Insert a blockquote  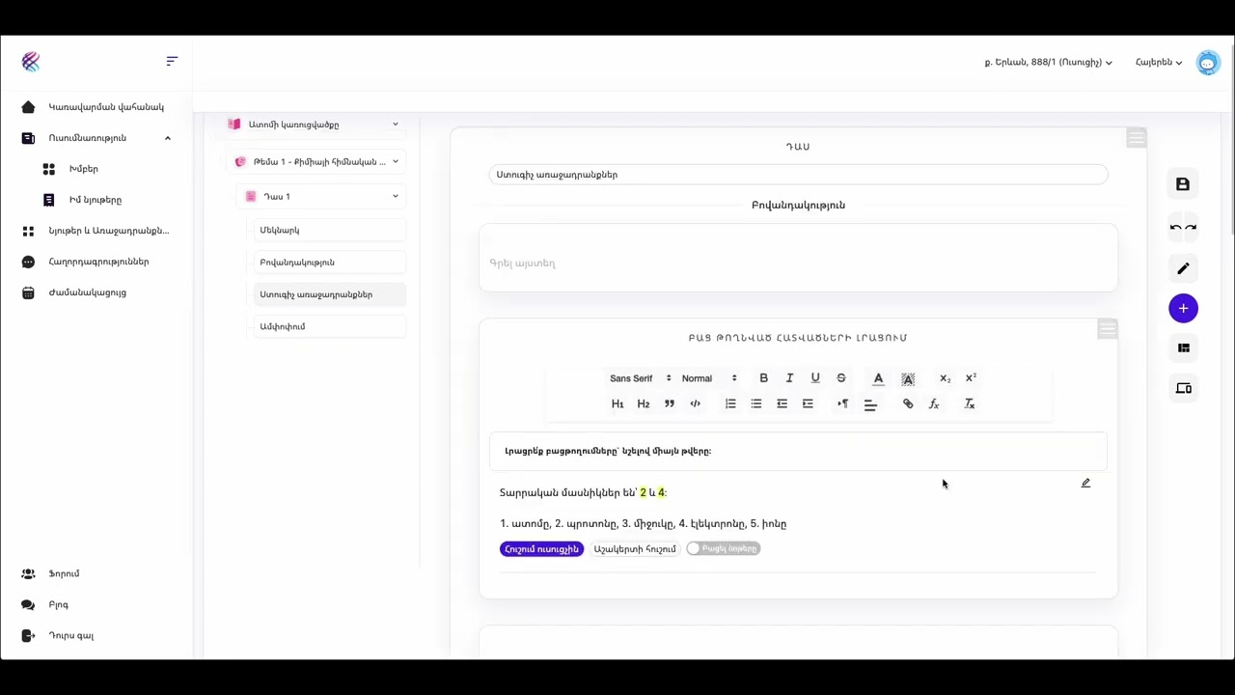670,404
